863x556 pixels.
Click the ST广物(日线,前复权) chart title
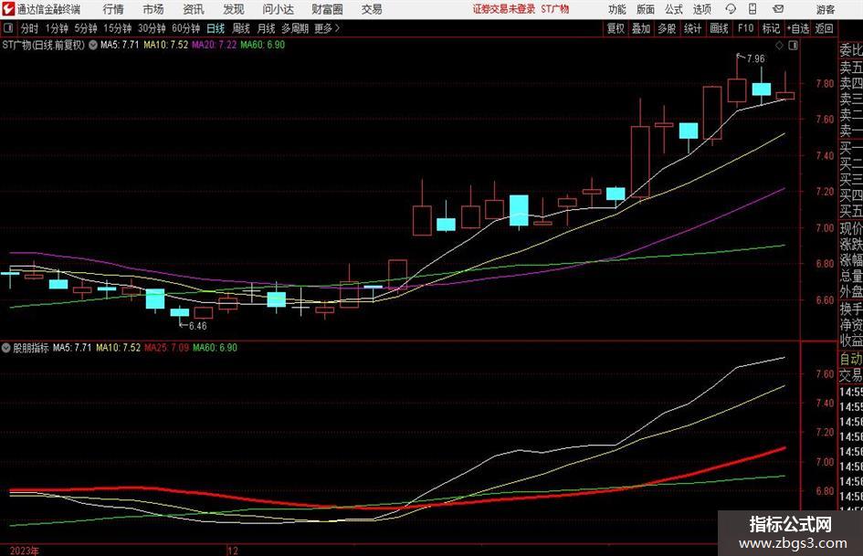coord(44,45)
